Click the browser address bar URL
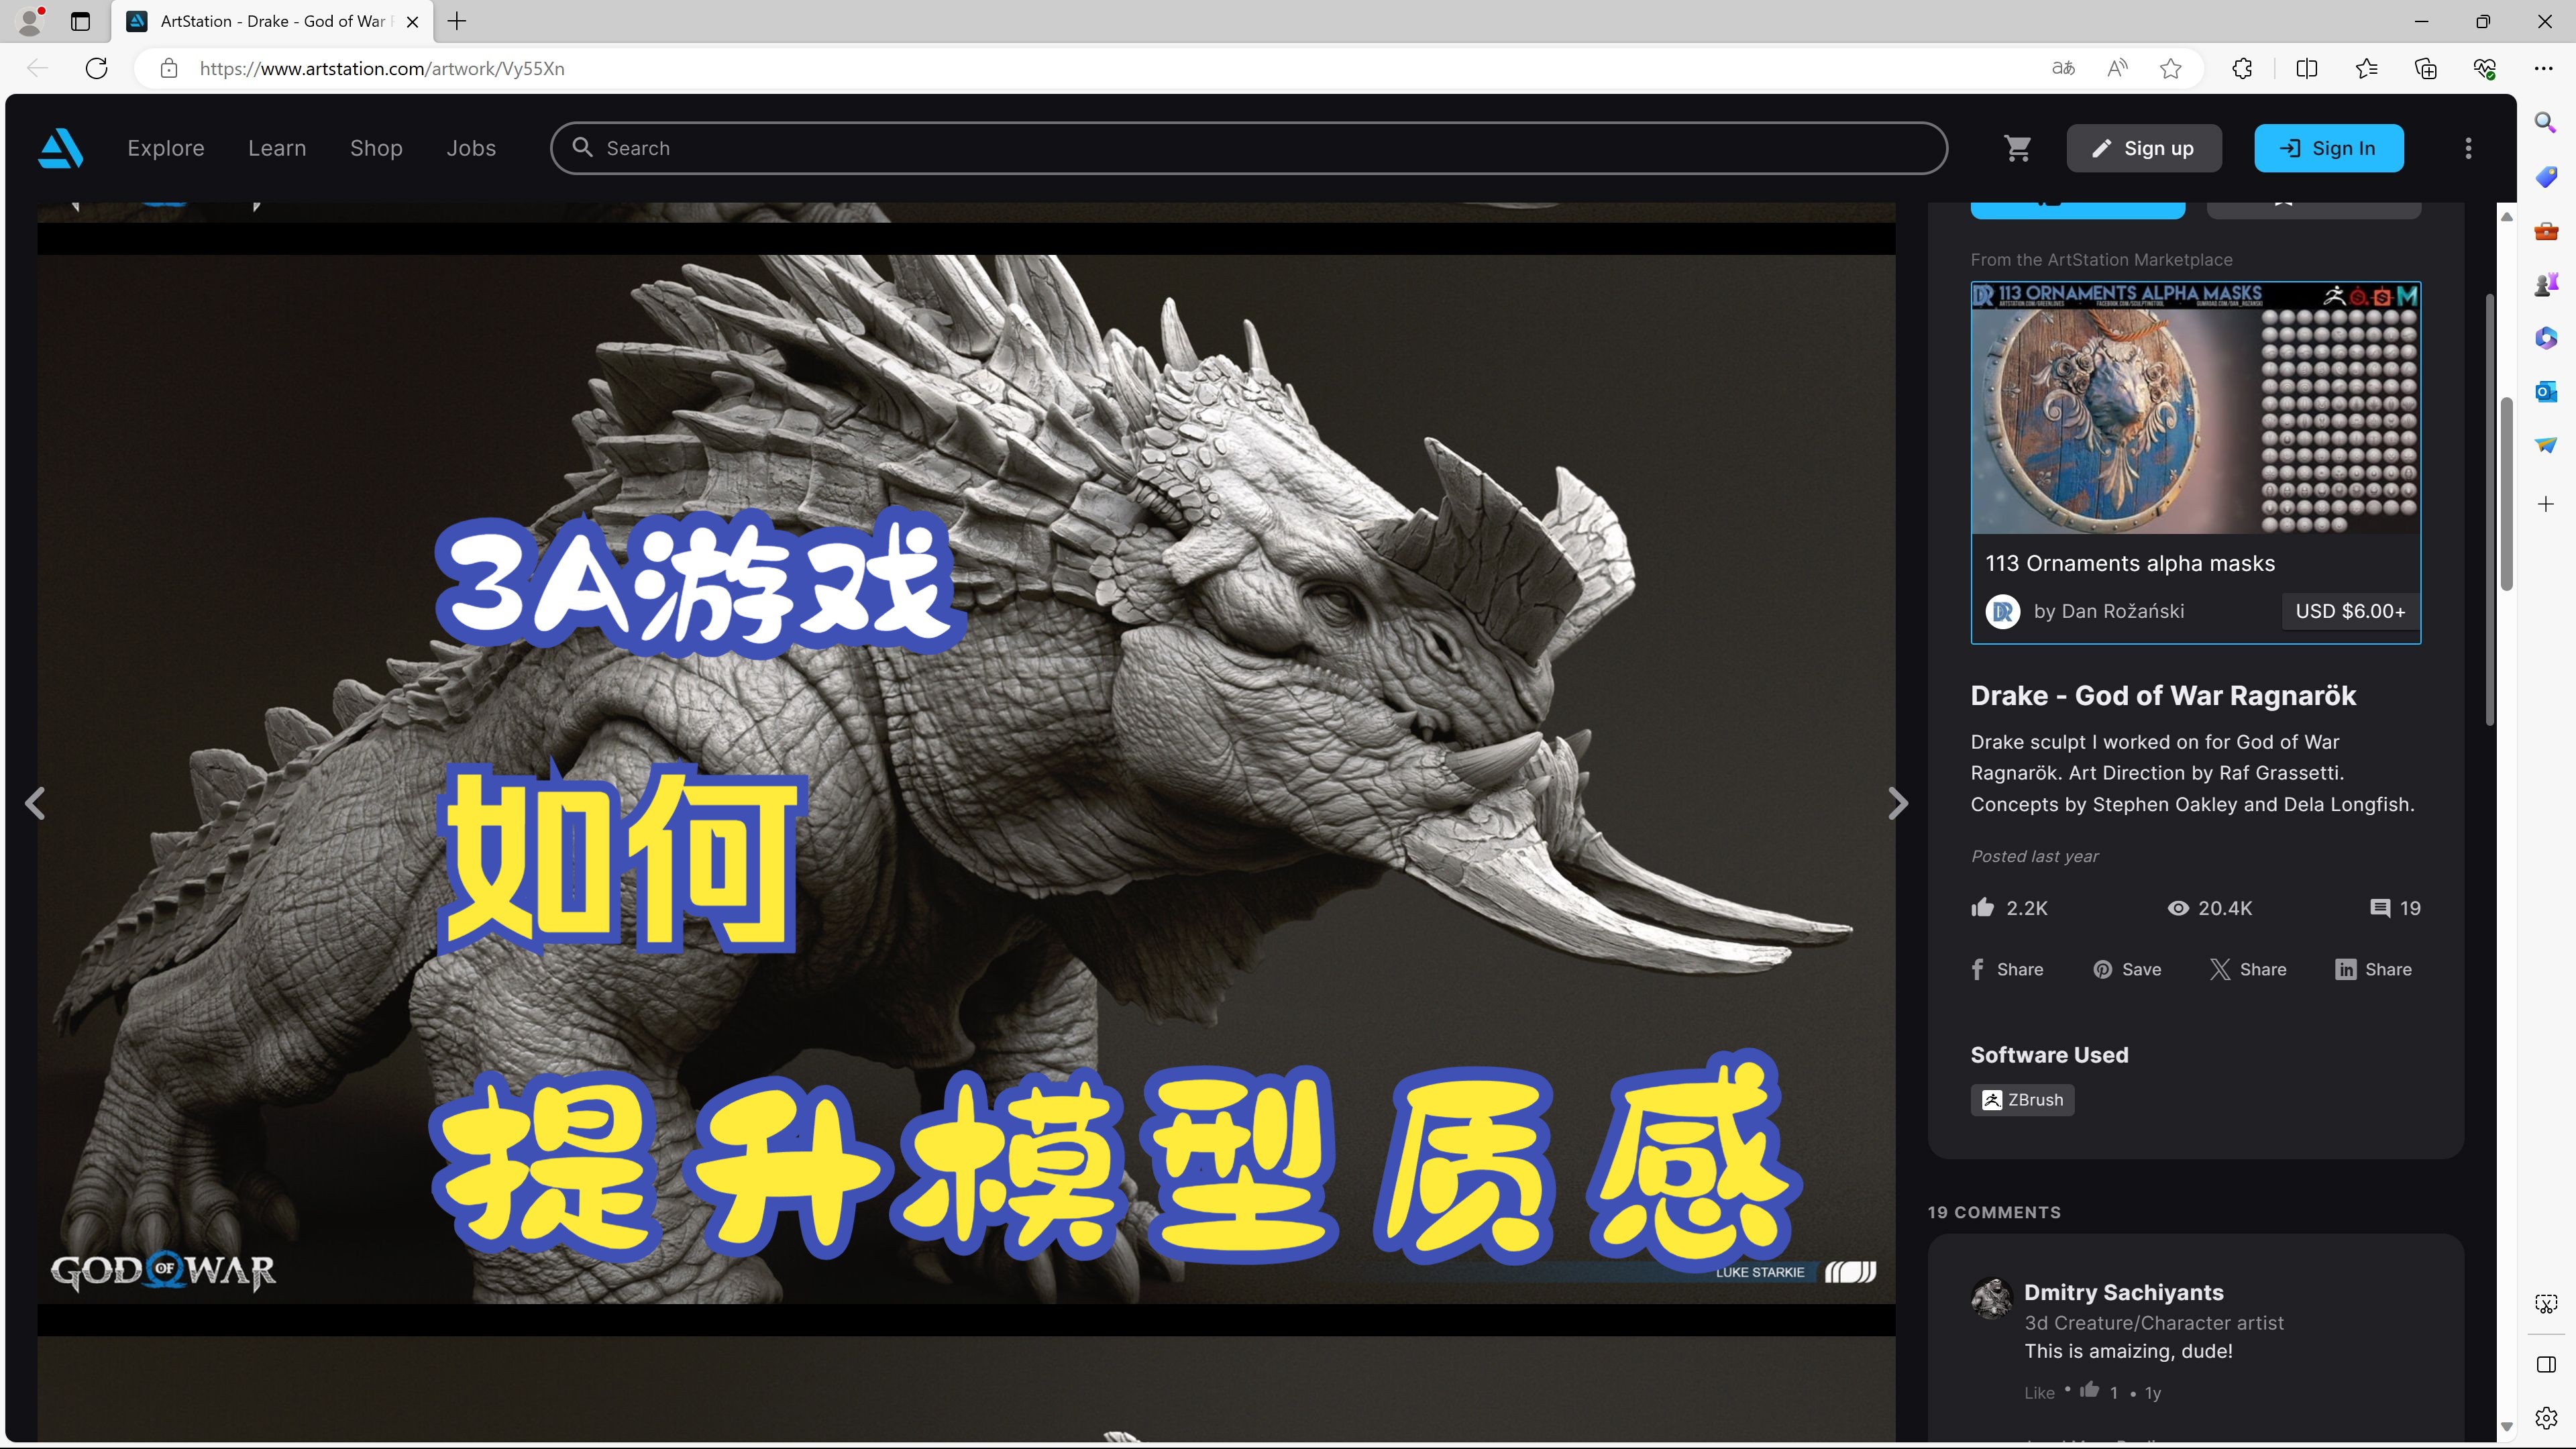The width and height of the screenshot is (2576, 1449). [382, 68]
